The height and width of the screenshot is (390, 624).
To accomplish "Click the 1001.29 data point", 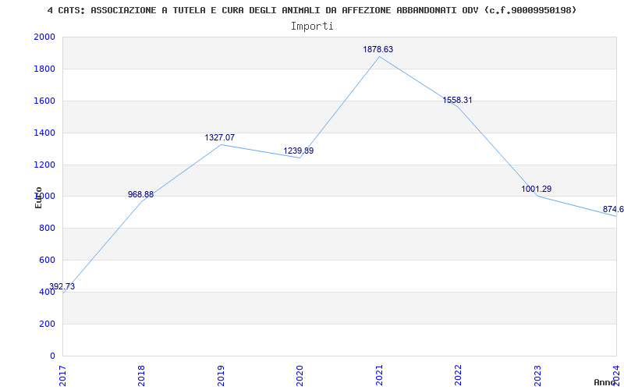I will (x=537, y=189).
